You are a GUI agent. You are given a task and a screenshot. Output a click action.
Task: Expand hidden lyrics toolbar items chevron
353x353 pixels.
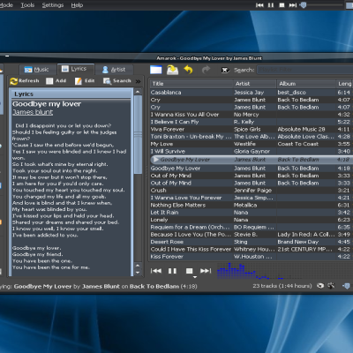coord(138,81)
